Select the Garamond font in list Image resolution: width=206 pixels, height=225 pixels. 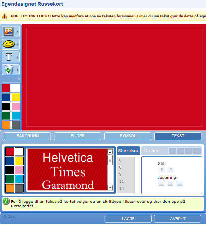68,185
